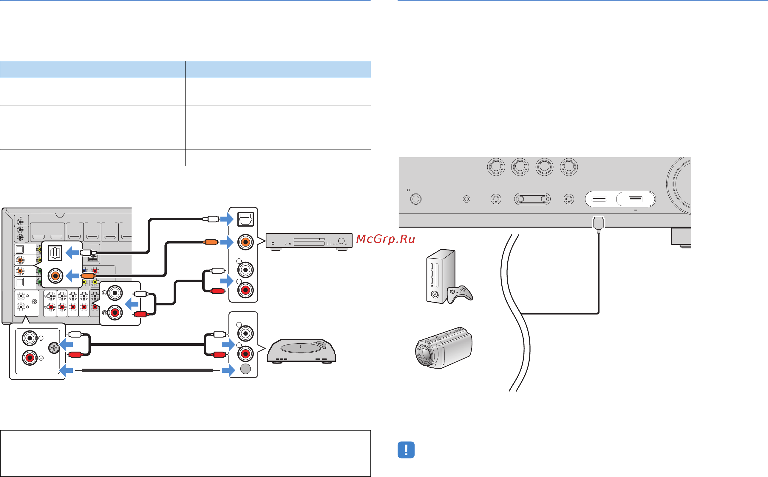
Task: Click the front panel HDMI input port
Action: coord(599,199)
